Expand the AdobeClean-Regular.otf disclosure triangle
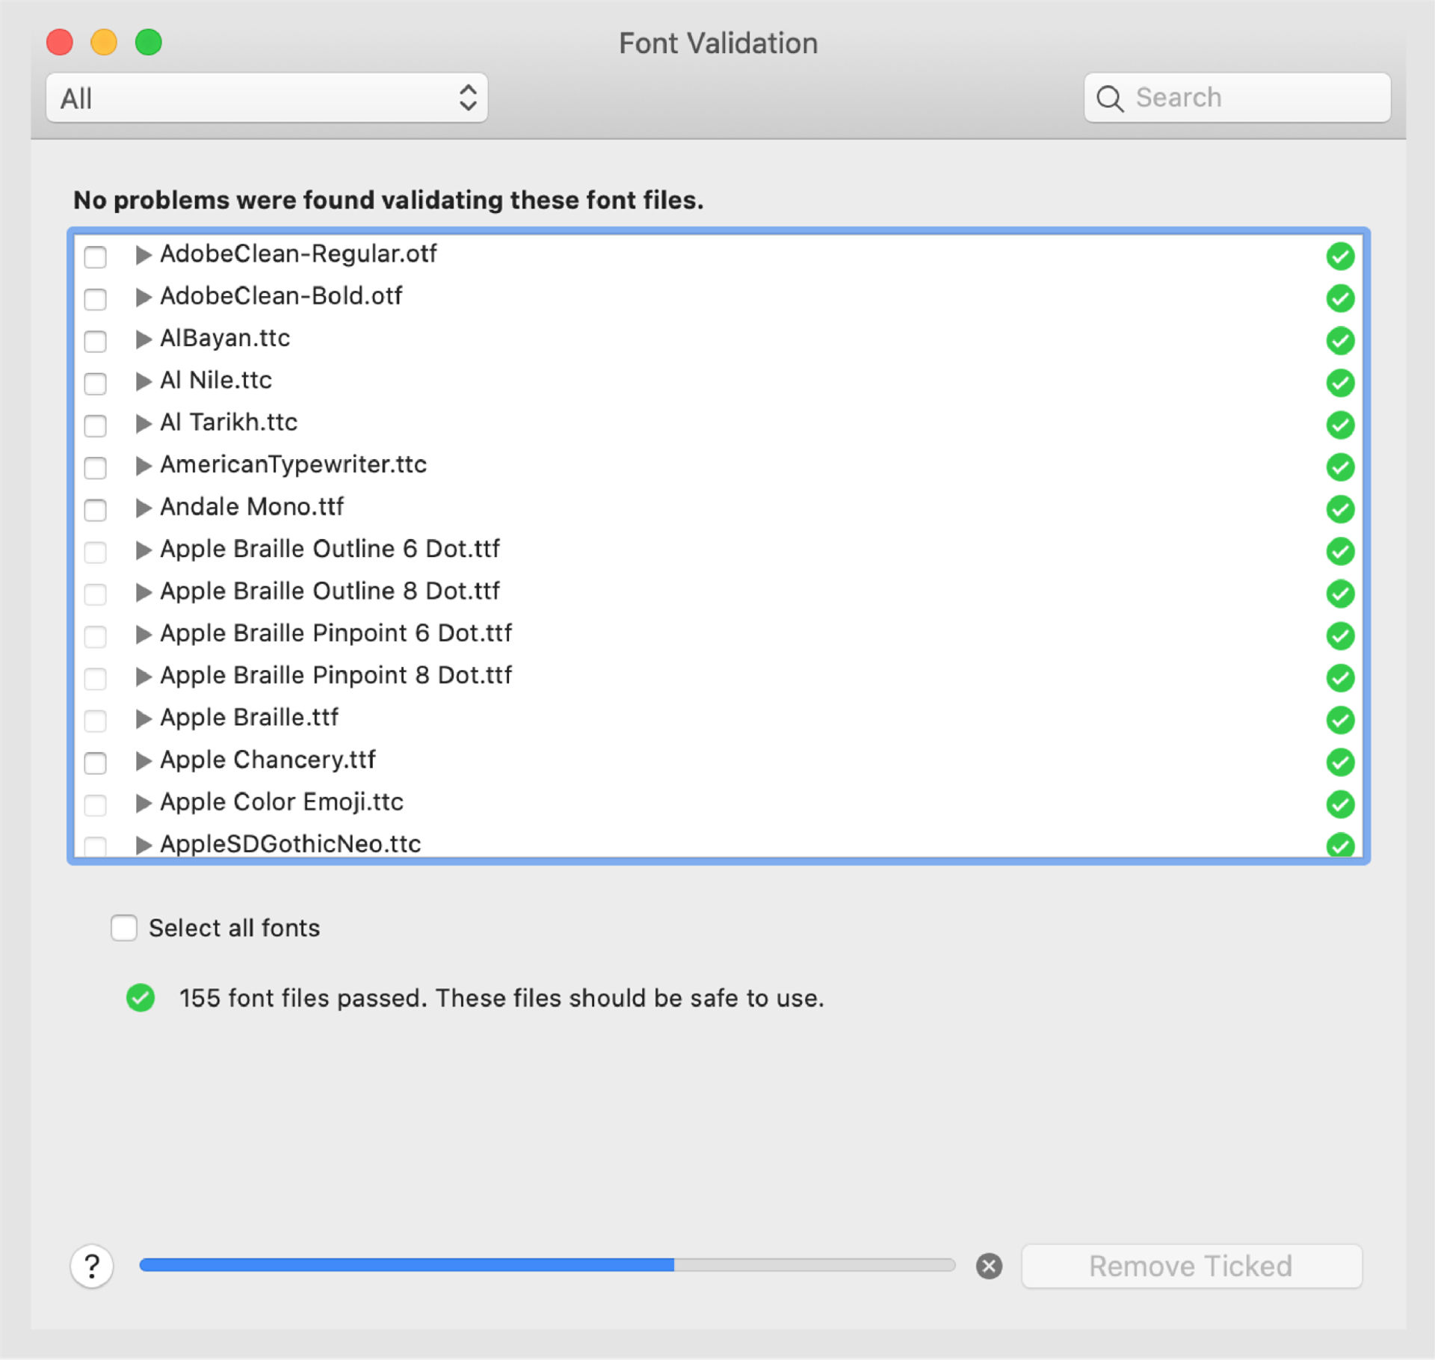 [142, 253]
